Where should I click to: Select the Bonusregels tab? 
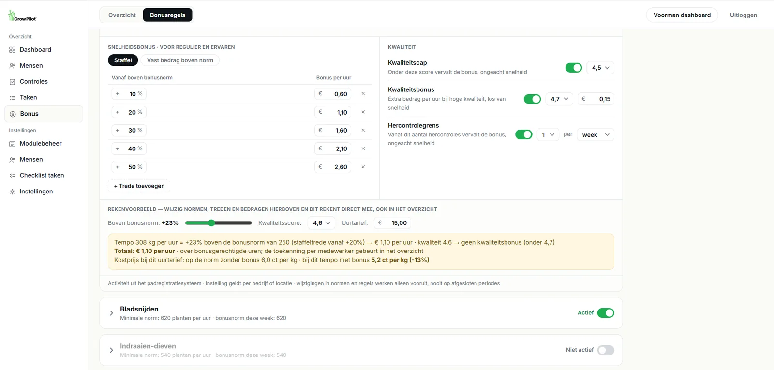point(167,15)
